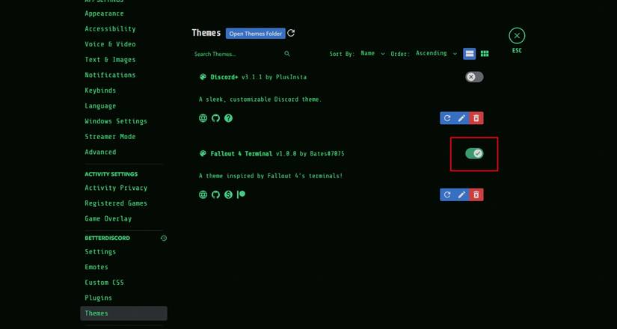617x329 pixels.
Task: Edit Fallout 4 Terminal theme with pencil
Action: coord(461,194)
